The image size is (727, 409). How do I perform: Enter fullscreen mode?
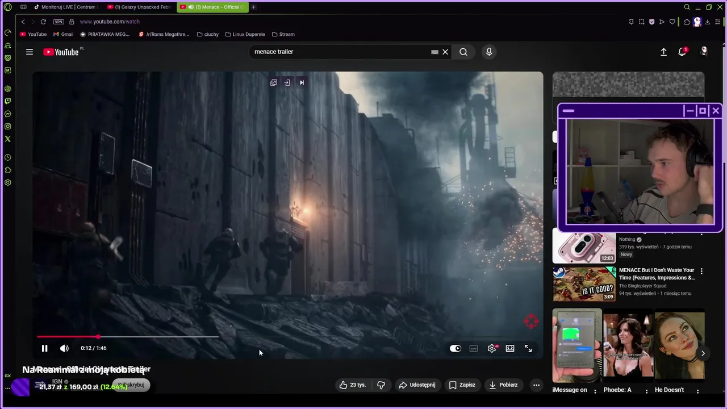(528, 348)
